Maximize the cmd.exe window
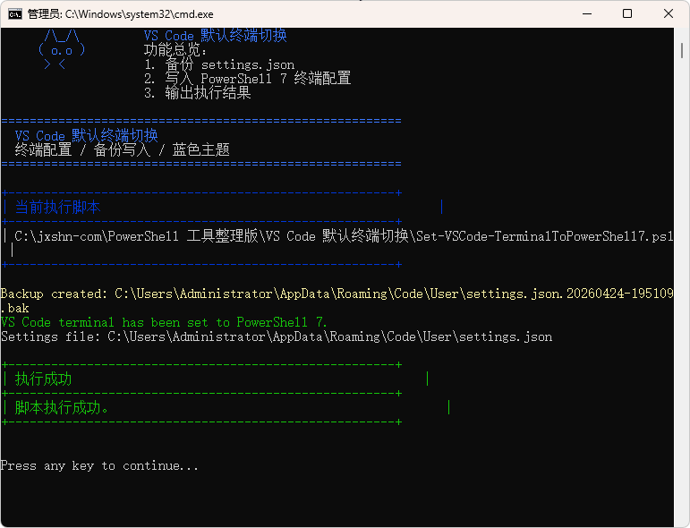This screenshot has width=690, height=528. (627, 14)
